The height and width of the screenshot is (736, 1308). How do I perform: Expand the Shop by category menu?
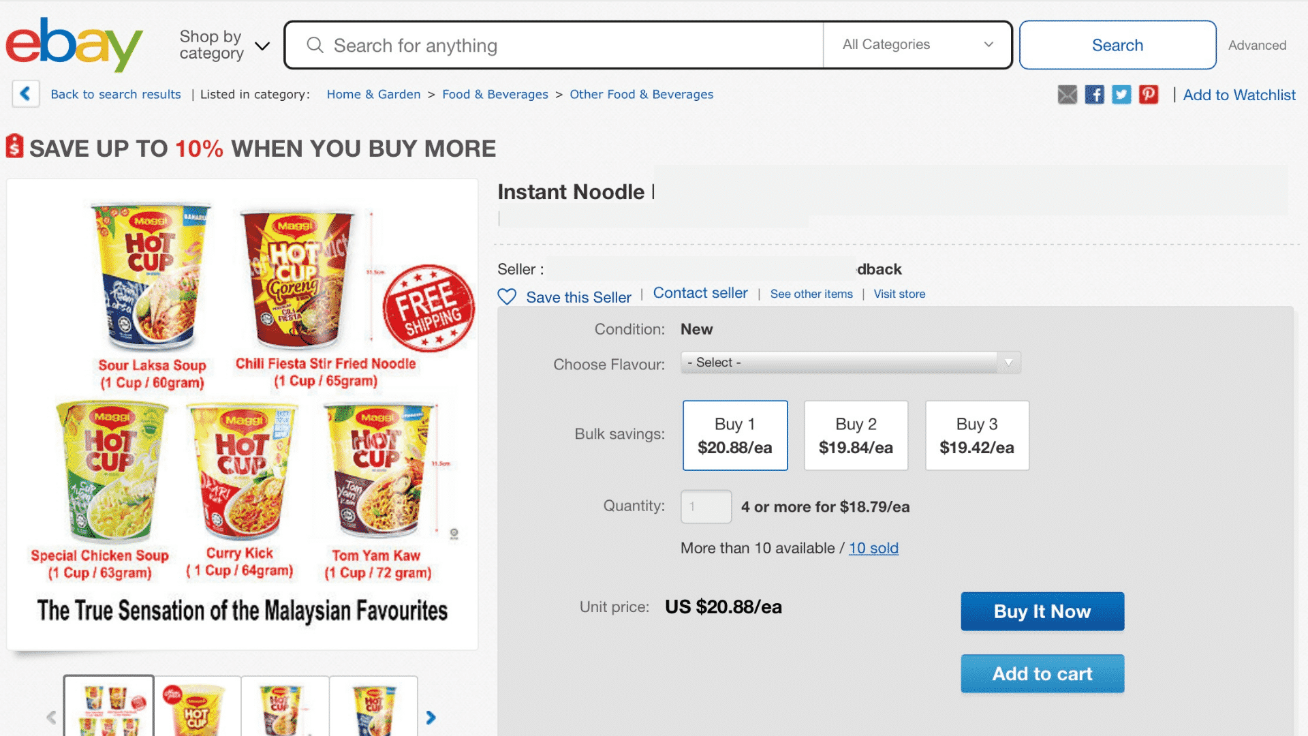(x=223, y=45)
